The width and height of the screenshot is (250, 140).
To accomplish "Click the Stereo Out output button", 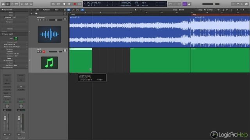I will pos(7,96).
